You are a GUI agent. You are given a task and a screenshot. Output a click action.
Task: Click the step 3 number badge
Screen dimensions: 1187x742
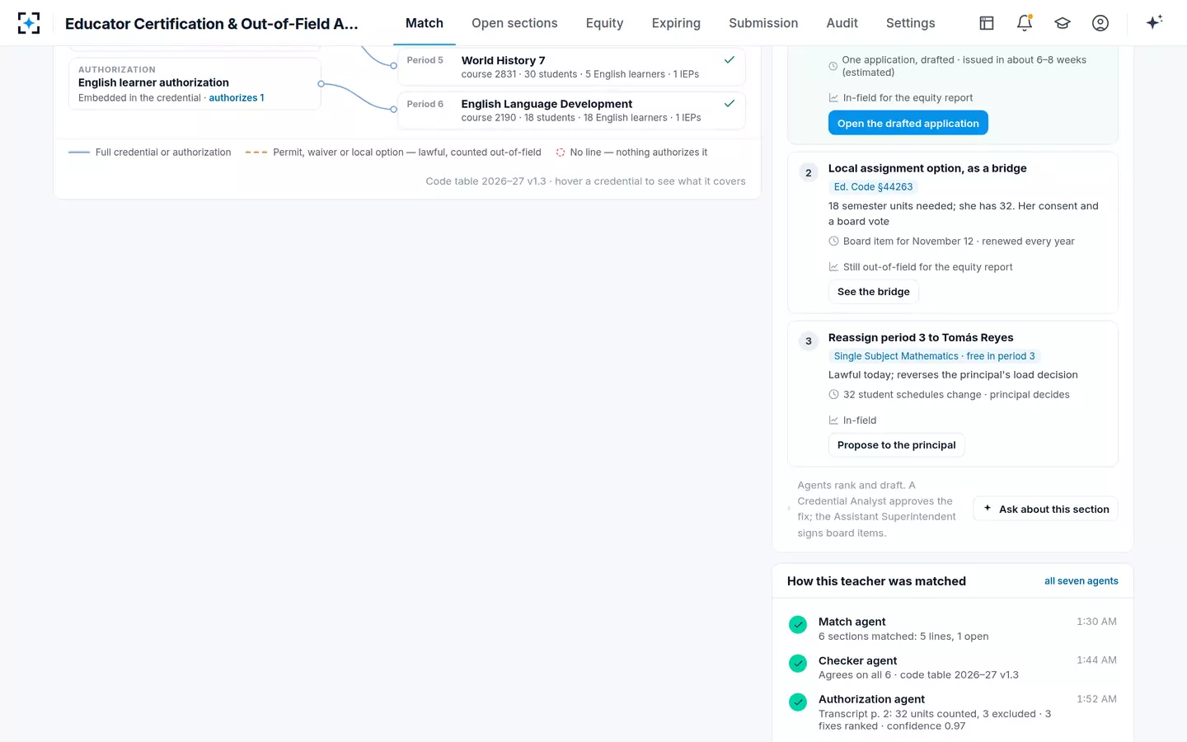click(x=809, y=341)
